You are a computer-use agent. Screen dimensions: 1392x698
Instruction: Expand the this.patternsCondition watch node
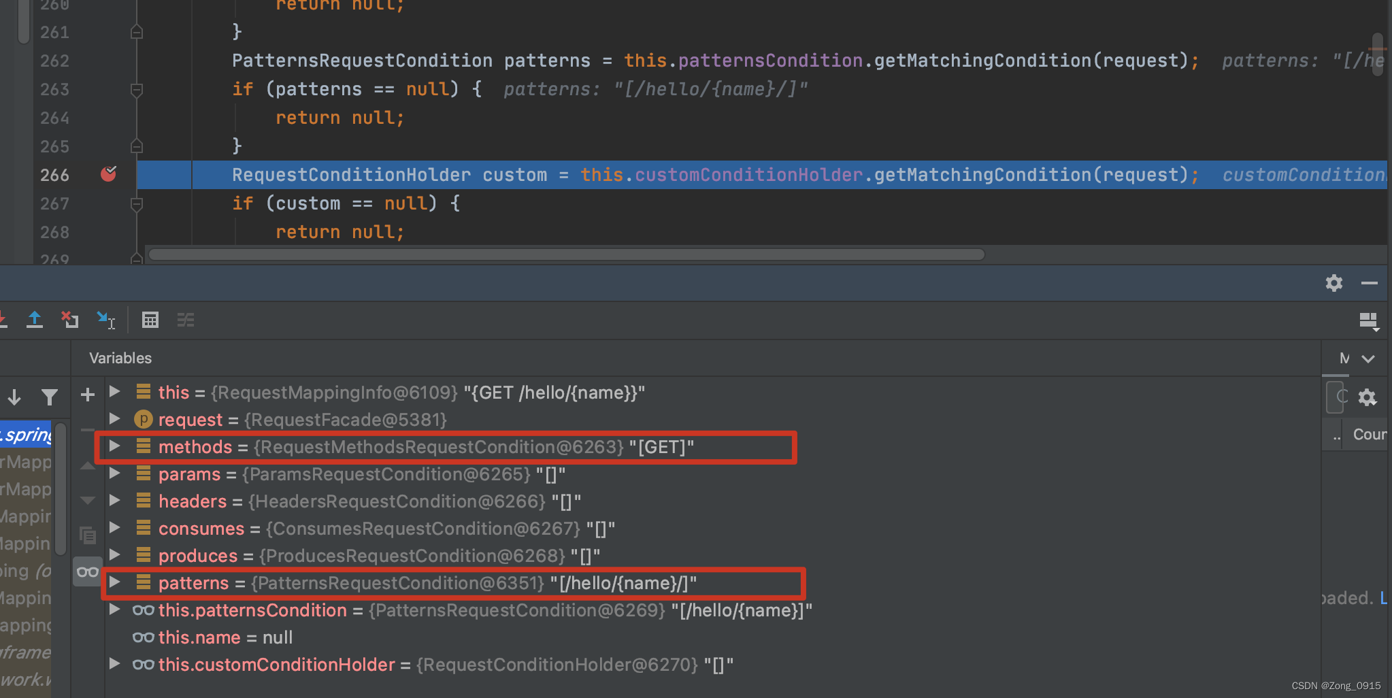(115, 609)
